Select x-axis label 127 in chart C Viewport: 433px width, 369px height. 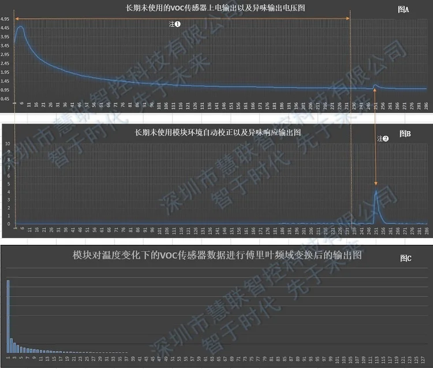423,359
